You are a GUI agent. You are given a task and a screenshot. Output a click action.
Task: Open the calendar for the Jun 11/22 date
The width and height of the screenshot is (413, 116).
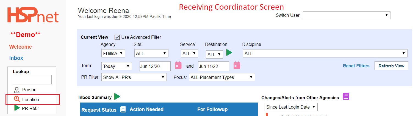(x=237, y=65)
